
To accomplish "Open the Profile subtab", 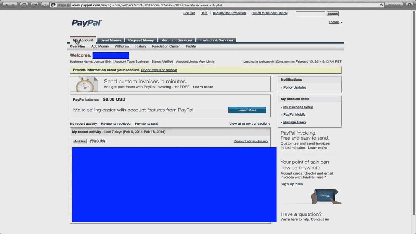I will (191, 46).
